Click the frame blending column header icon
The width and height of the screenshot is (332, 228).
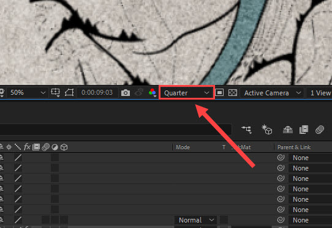36,147
